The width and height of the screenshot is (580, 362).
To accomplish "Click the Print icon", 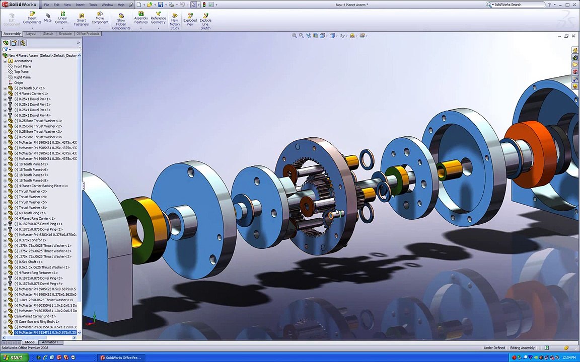I will pyautogui.click(x=171, y=5).
